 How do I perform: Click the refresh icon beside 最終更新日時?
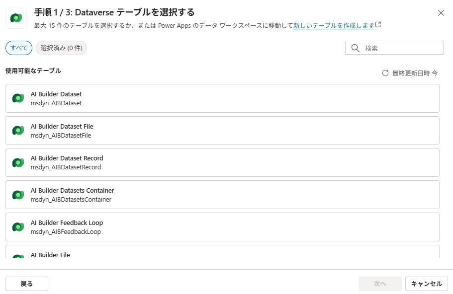(x=385, y=73)
